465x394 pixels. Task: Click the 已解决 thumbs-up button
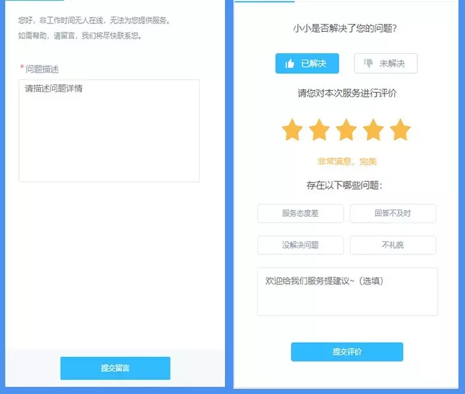pyautogui.click(x=307, y=64)
